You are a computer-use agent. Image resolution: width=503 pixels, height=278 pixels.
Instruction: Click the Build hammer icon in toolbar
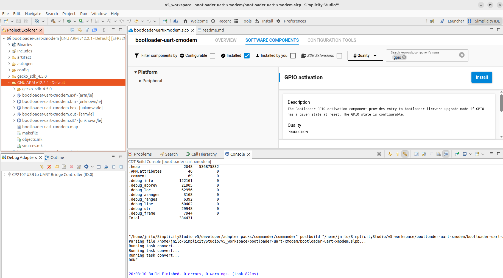(x=53, y=21)
